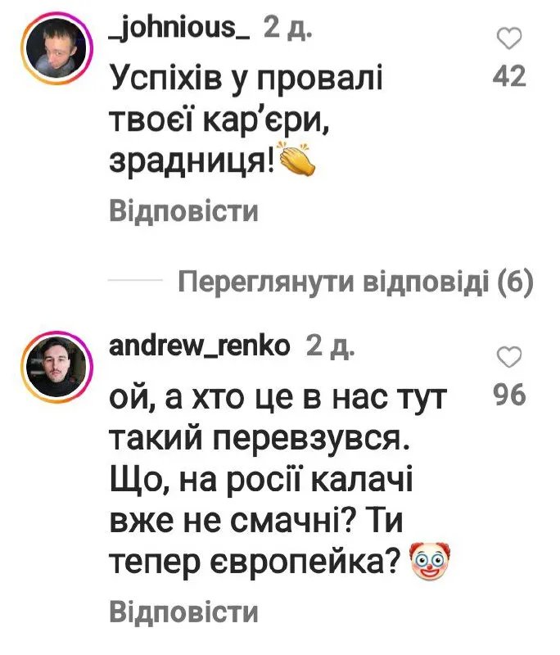
Task: Reply to andrew_renko comment via Відповісти
Action: pos(183,612)
